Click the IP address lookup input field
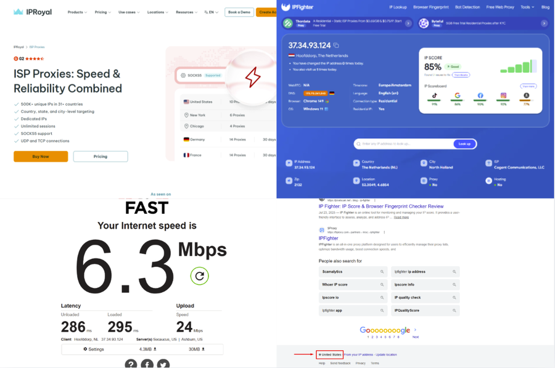 403,144
